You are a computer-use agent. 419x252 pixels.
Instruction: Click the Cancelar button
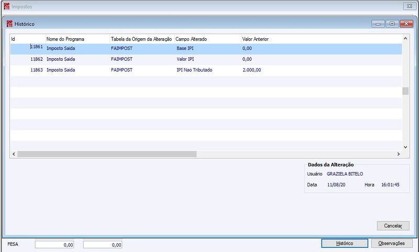(393, 226)
